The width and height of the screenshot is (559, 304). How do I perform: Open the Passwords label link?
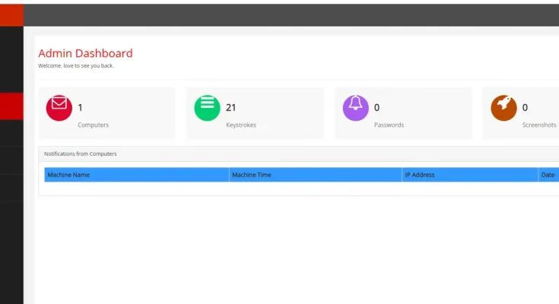tap(389, 125)
